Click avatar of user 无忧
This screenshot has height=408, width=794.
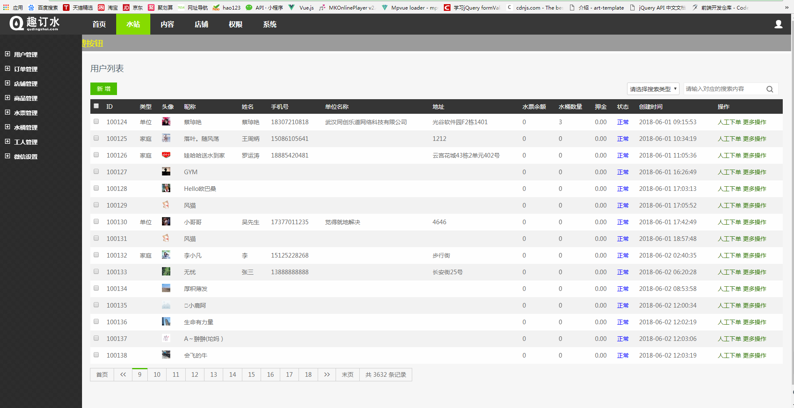tap(166, 272)
